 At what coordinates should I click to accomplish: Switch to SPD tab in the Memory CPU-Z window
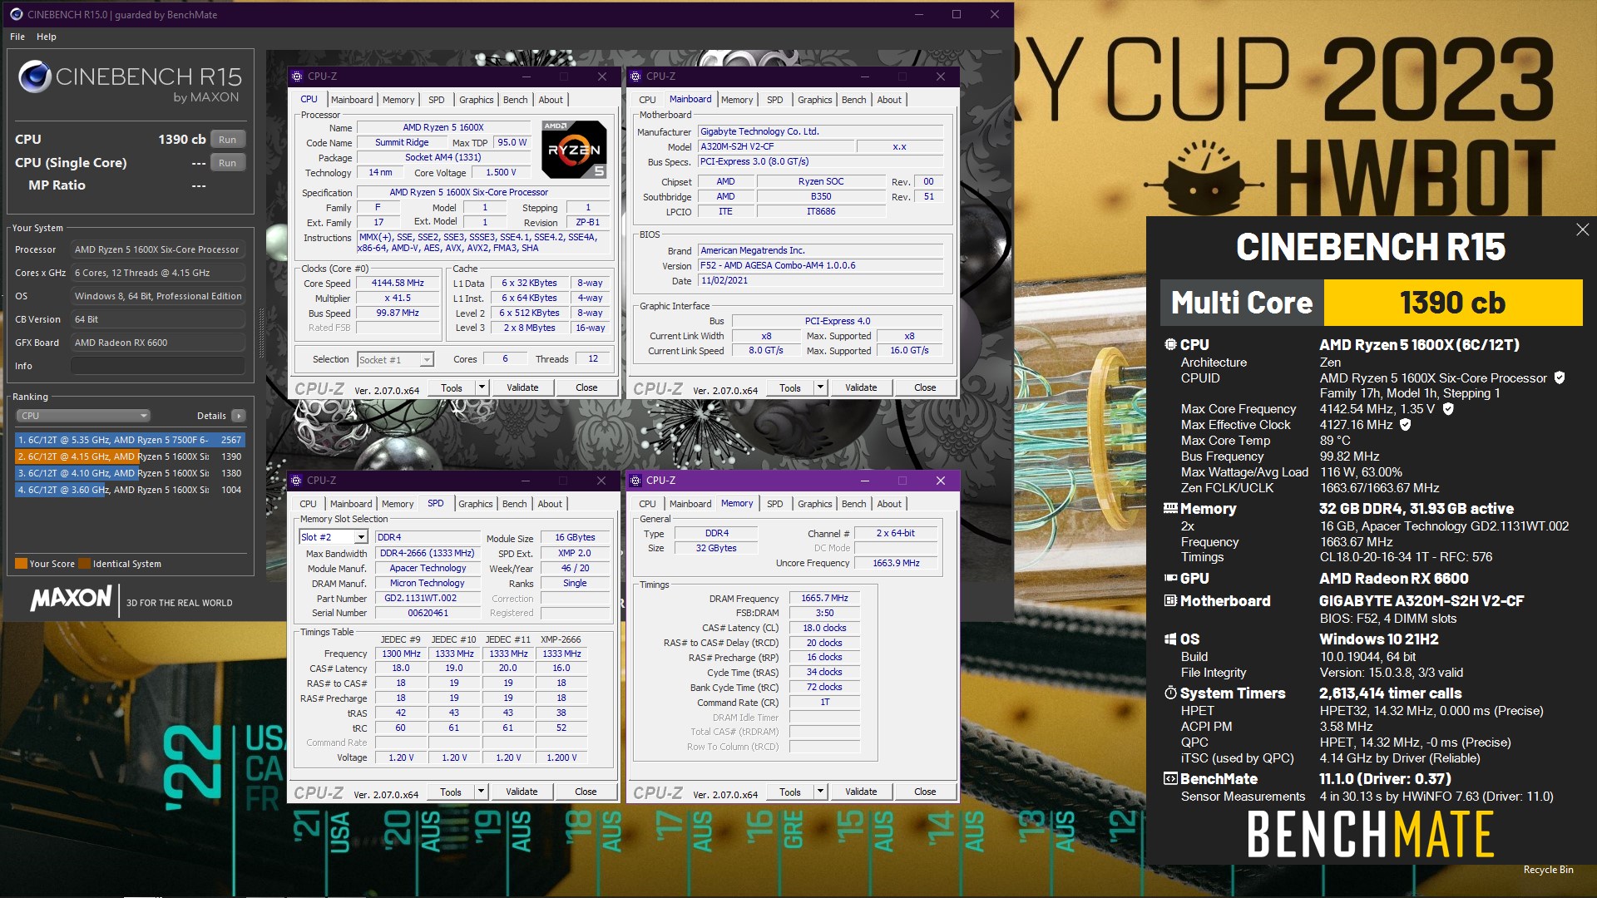[774, 504]
